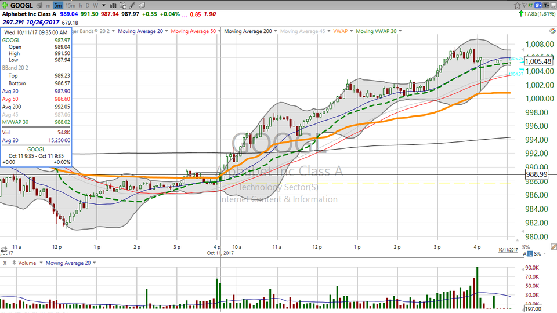This screenshot has width=557, height=313.
Task: Toggle the L logarithmic scale option
Action: pos(530,254)
